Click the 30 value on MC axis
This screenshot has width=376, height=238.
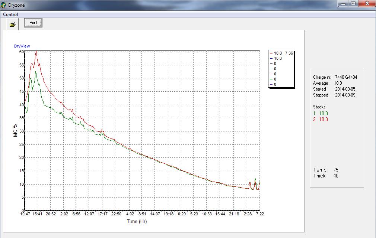click(22, 131)
